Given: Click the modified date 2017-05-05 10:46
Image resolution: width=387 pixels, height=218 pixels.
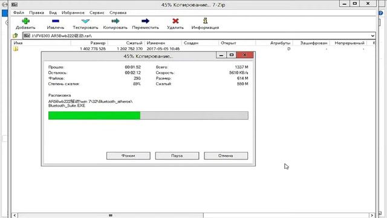Looking at the screenshot, I should tap(163, 49).
